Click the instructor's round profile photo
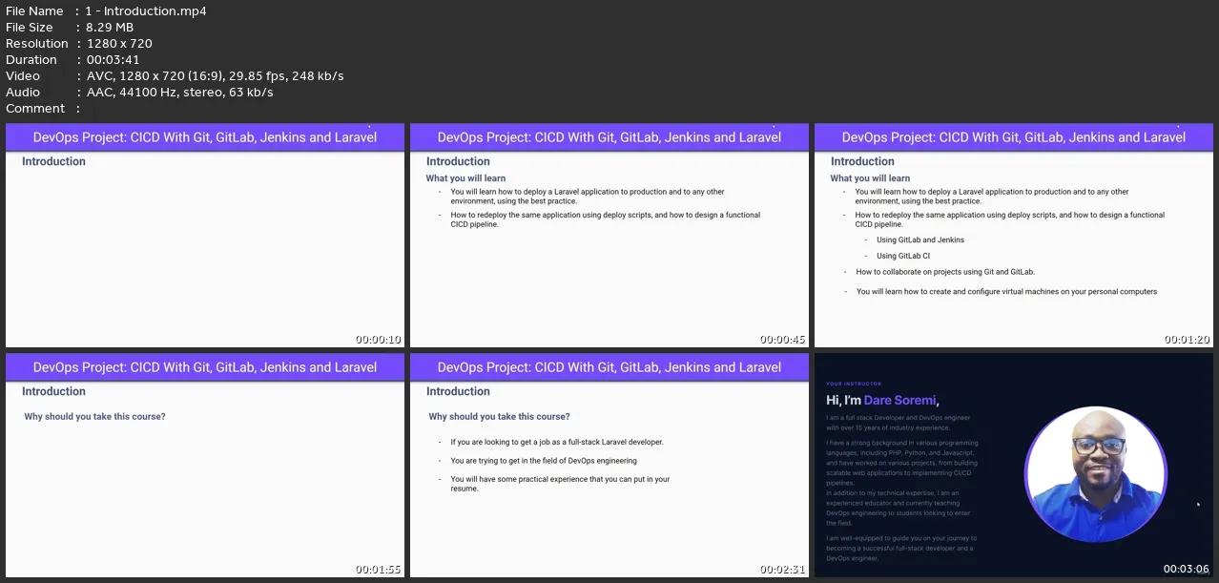 [1095, 475]
